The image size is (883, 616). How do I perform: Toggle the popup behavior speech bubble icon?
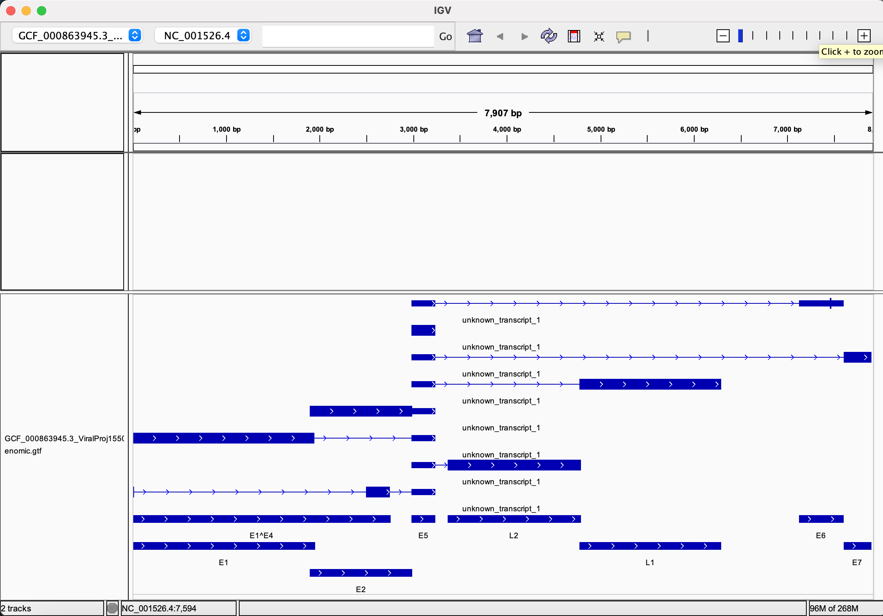[623, 37]
